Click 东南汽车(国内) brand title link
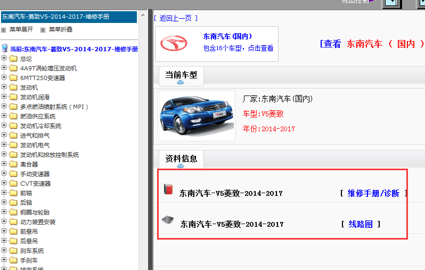425x270 pixels. point(227,36)
